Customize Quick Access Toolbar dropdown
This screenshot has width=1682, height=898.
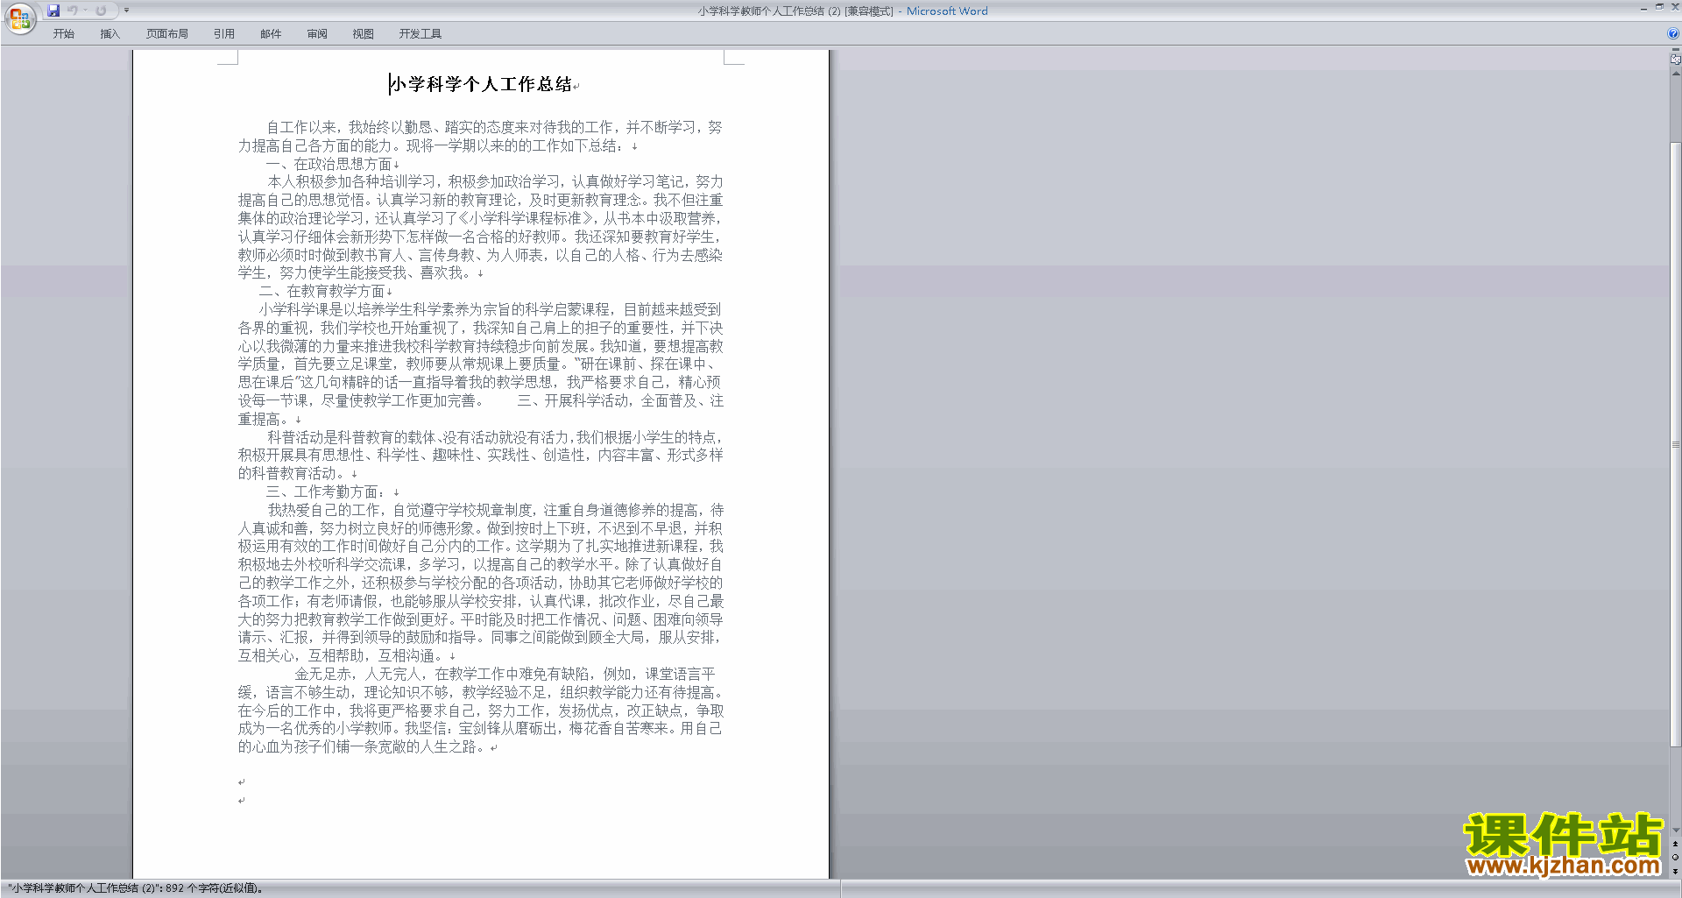tap(126, 11)
